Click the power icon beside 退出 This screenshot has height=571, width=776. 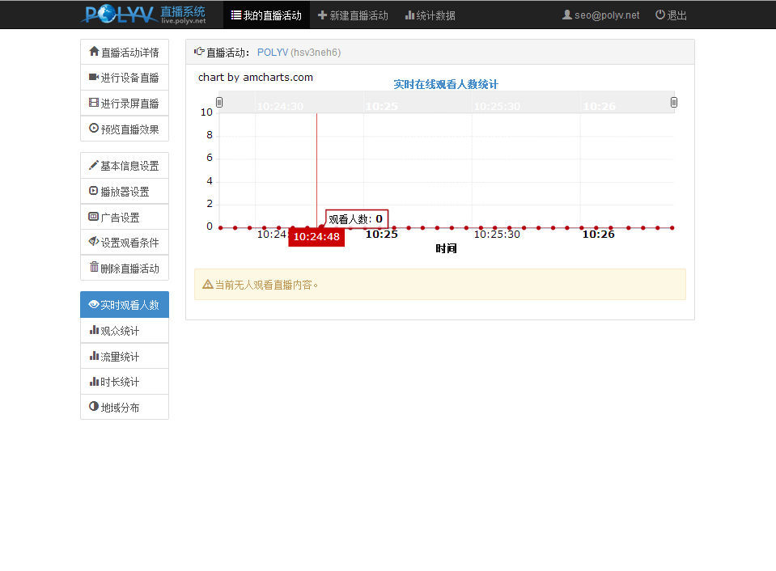(660, 15)
